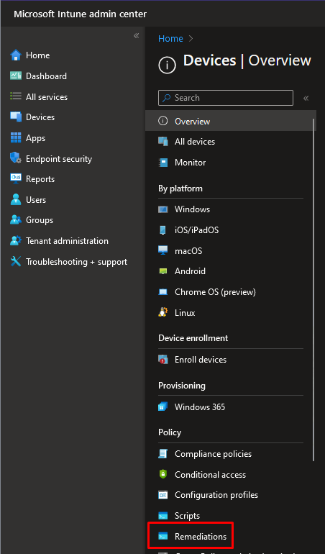Collapse the Devices menu panel
Image resolution: width=325 pixels, height=554 pixels.
coord(306,99)
